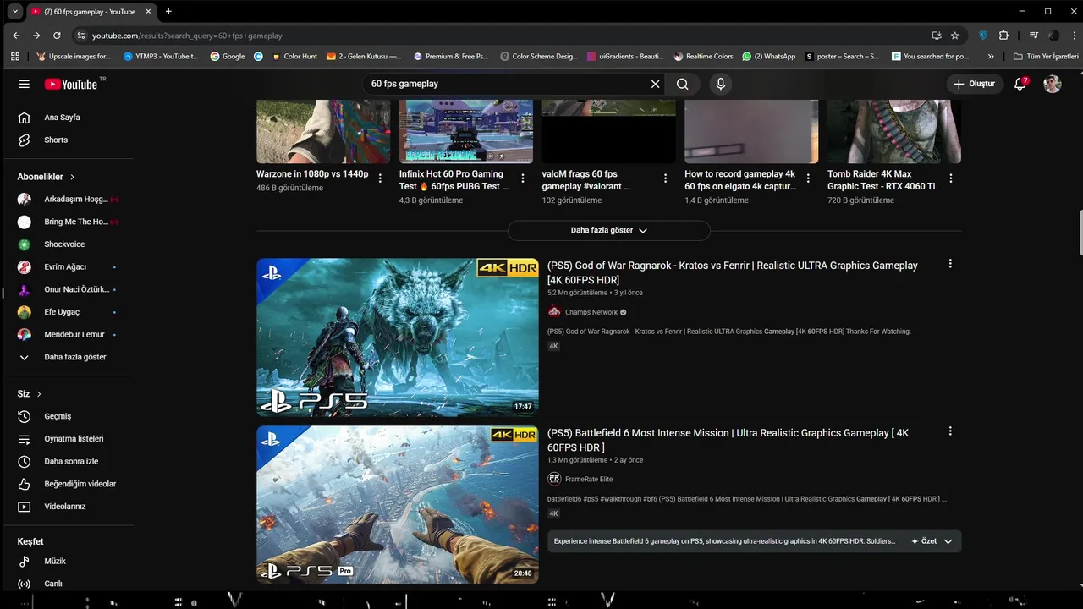Open God of War Ragnarok video thumbnail
Viewport: 1083px width, 609px height.
click(x=398, y=337)
